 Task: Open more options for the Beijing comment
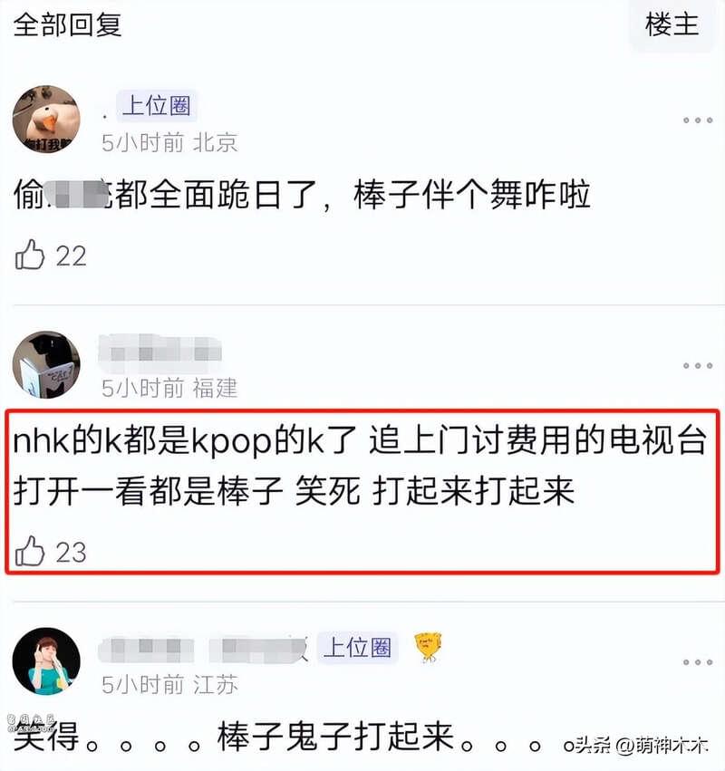[x=698, y=120]
